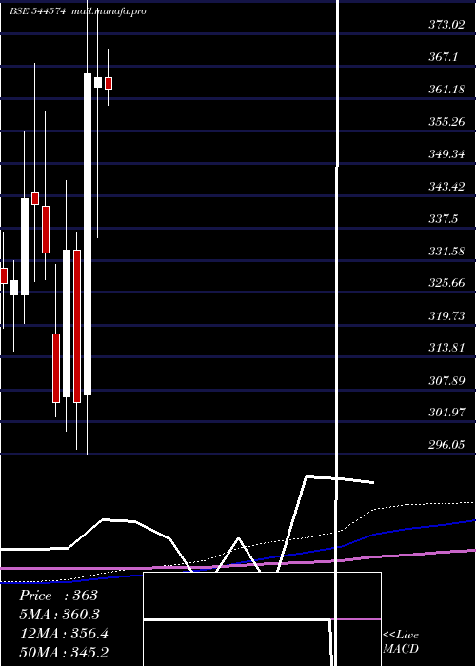
Task: Click the mail.munafa.pro watermark text
Action: point(109,11)
